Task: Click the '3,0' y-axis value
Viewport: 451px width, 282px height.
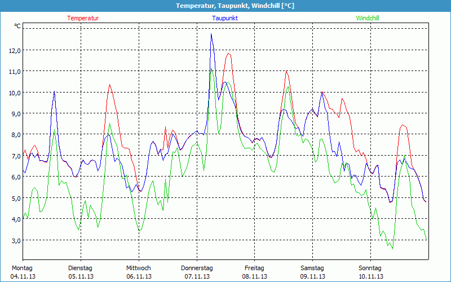Action: pyautogui.click(x=16, y=241)
